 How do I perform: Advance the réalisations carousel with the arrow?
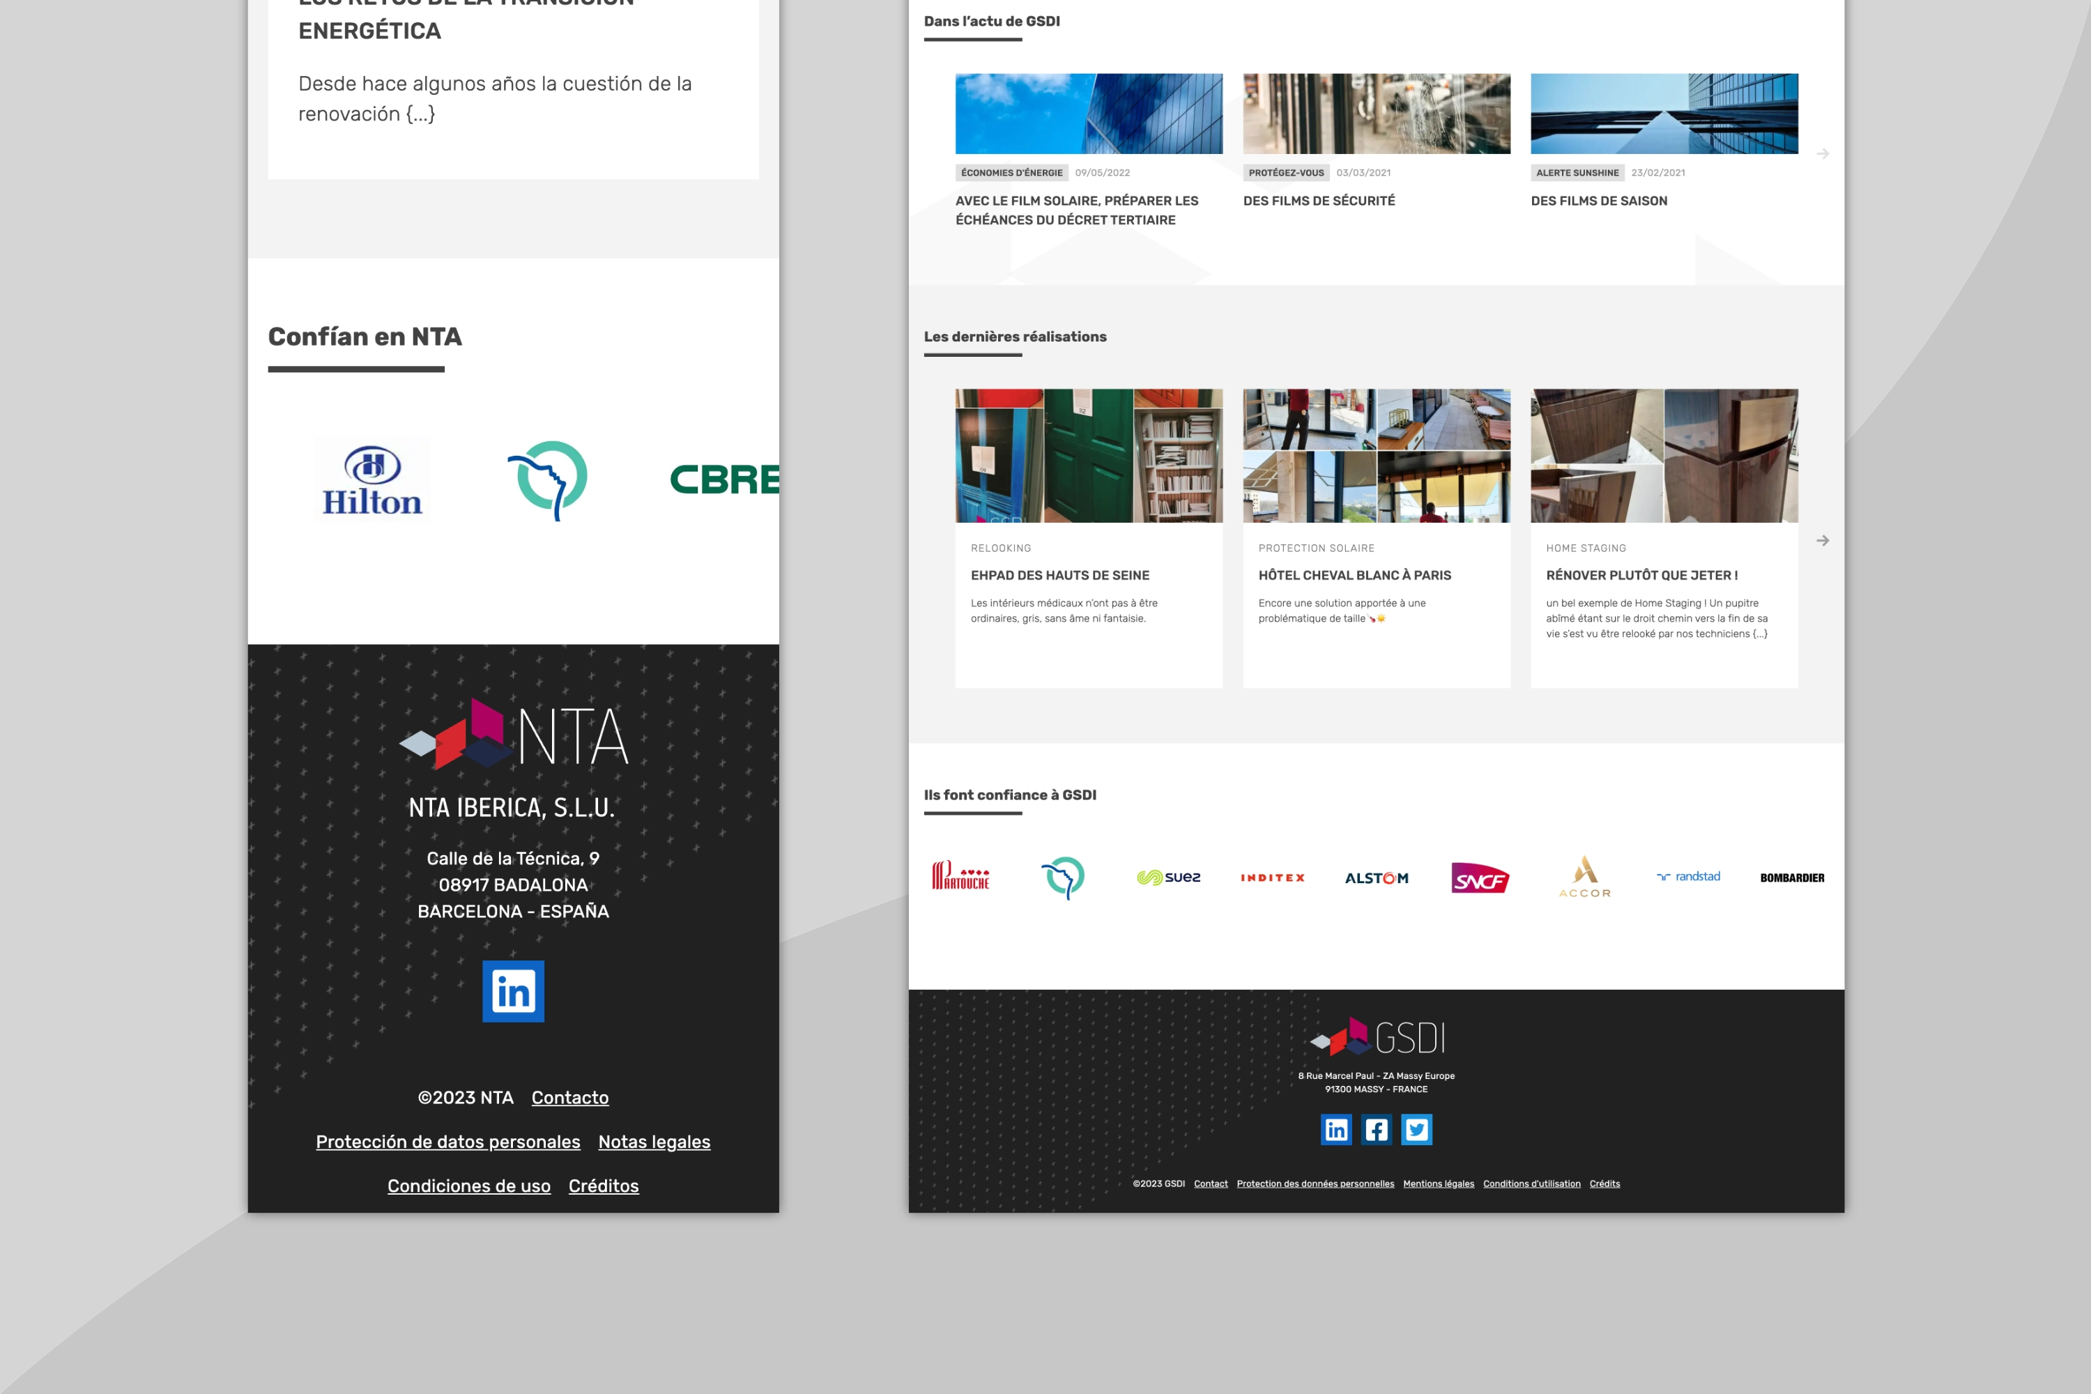click(1823, 541)
